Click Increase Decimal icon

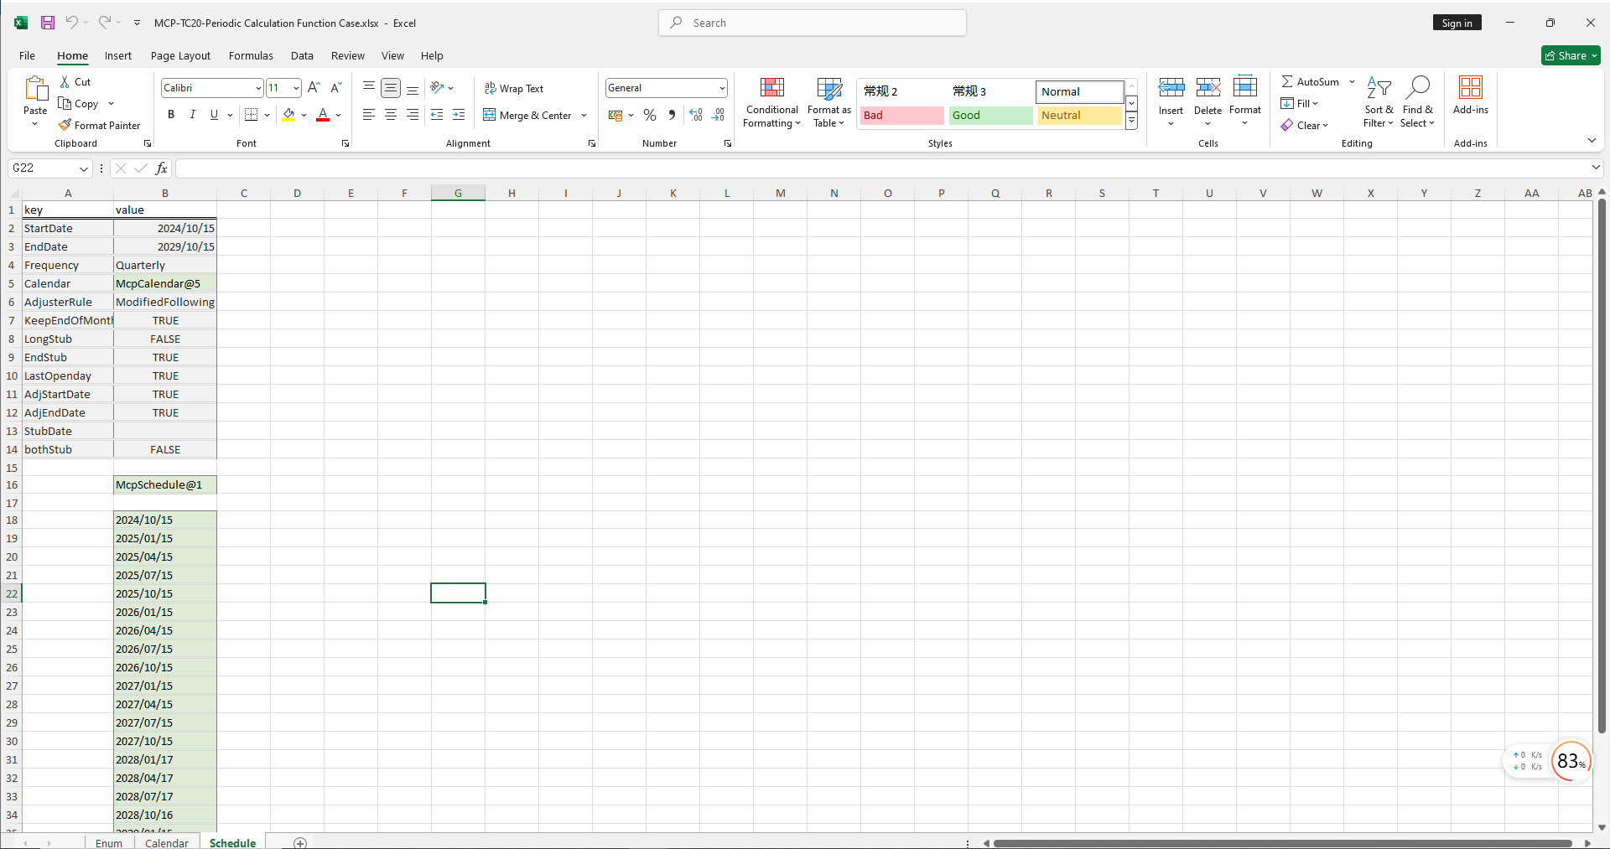click(696, 115)
